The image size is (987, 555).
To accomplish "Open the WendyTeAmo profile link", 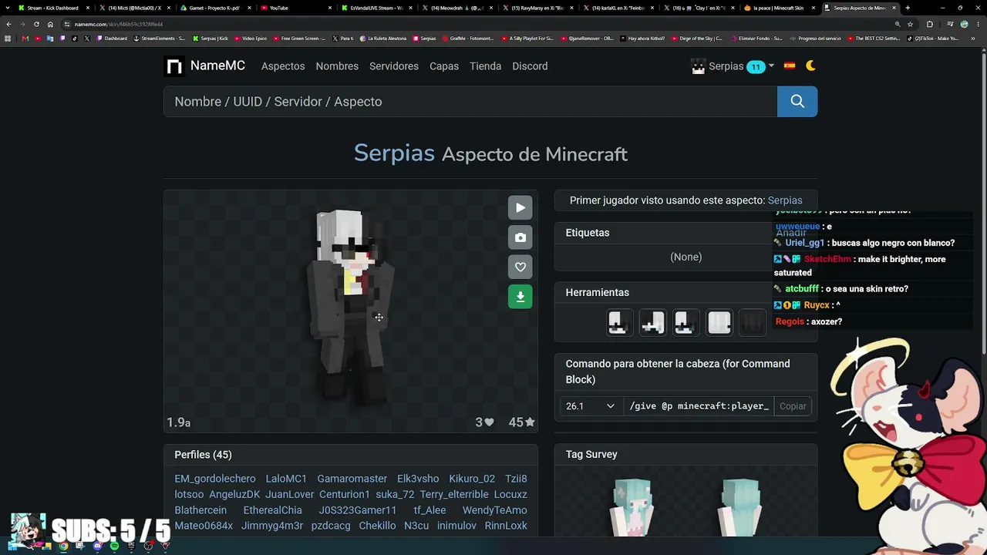I will (495, 510).
